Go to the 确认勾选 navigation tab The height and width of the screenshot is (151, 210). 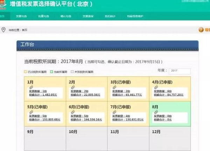[x=66, y=16]
